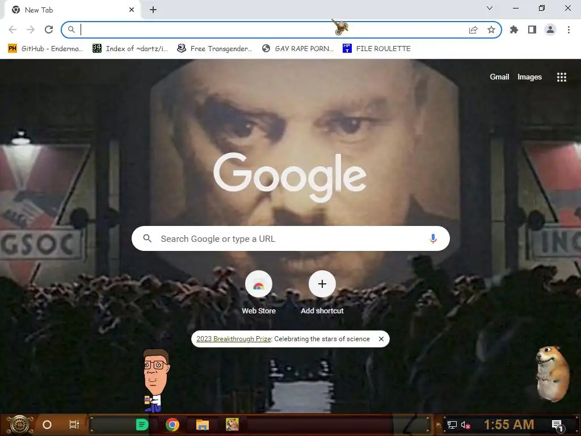This screenshot has height=436, width=581.
Task: Toggle the Chrome side panel
Action: (x=532, y=30)
